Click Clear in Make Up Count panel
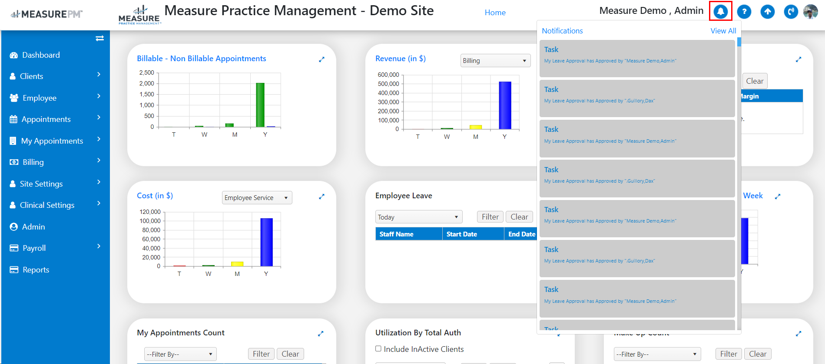 pos(758,354)
